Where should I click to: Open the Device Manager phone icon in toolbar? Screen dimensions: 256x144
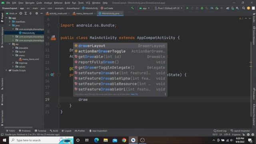[232, 8]
